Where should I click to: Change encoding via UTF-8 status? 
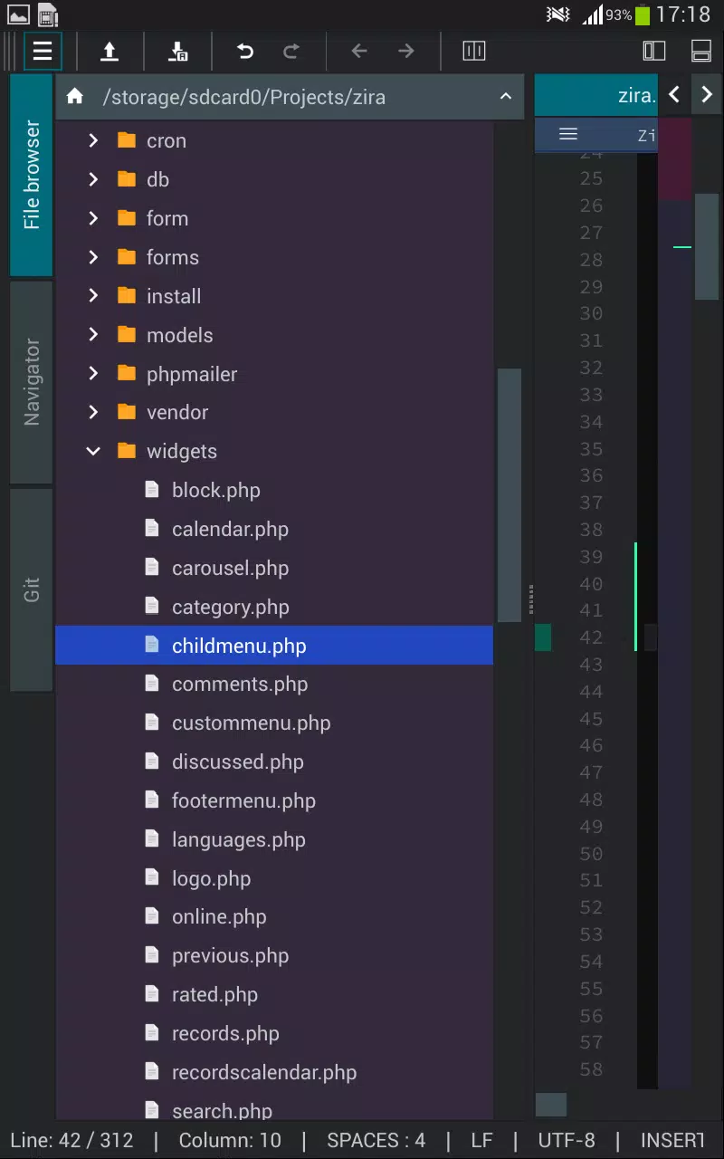point(567,1140)
